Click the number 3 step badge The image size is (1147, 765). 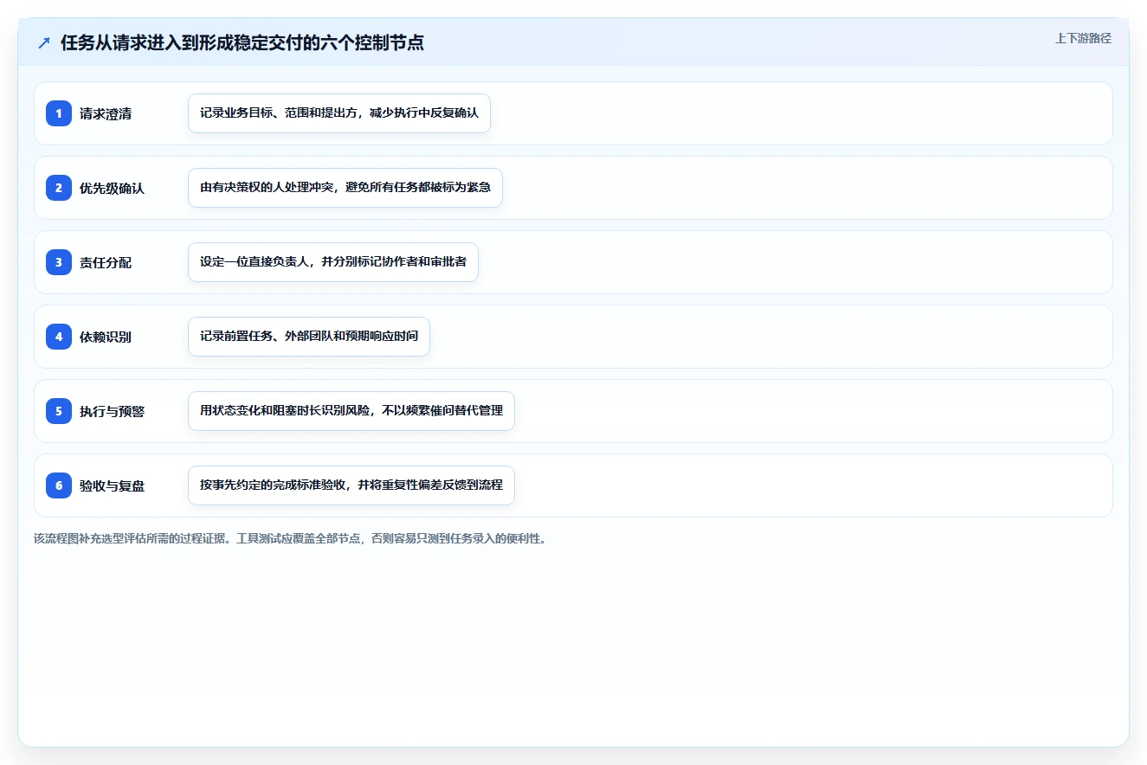[59, 262]
